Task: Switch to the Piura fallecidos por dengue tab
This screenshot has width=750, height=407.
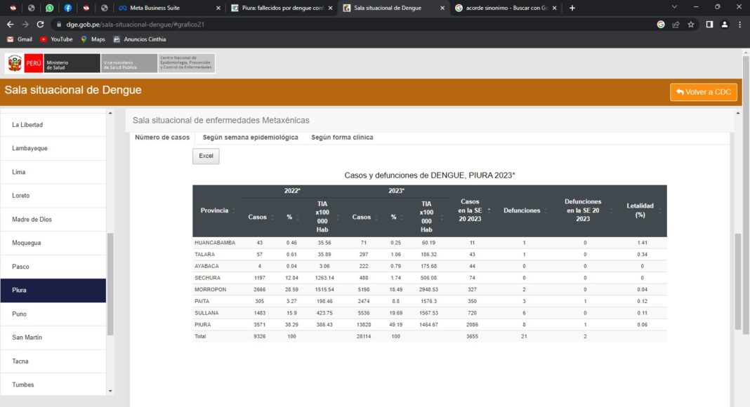Action: tap(282, 8)
